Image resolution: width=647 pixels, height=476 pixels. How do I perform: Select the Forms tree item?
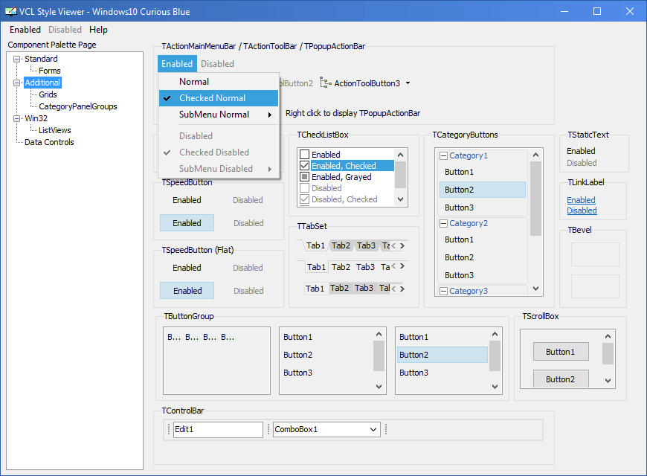pos(50,71)
